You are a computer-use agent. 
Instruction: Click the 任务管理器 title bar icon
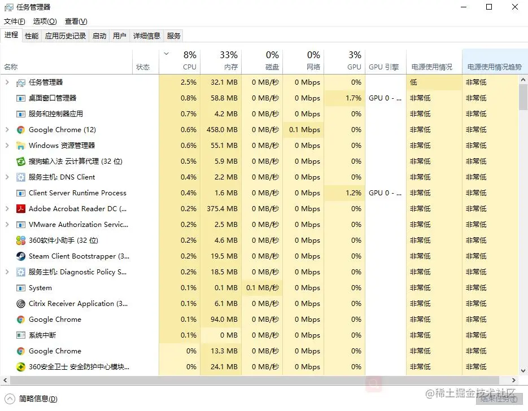(x=9, y=7)
